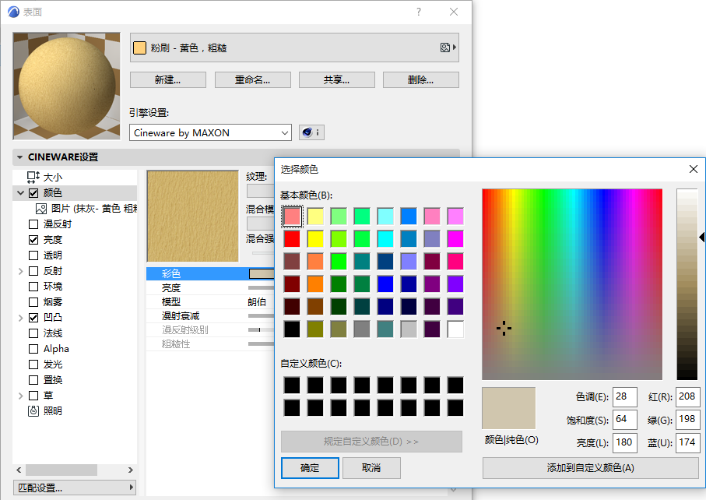Viewport: 706px width, 500px height.
Task: Click the texture picker icon beside surface name
Action: click(x=445, y=47)
